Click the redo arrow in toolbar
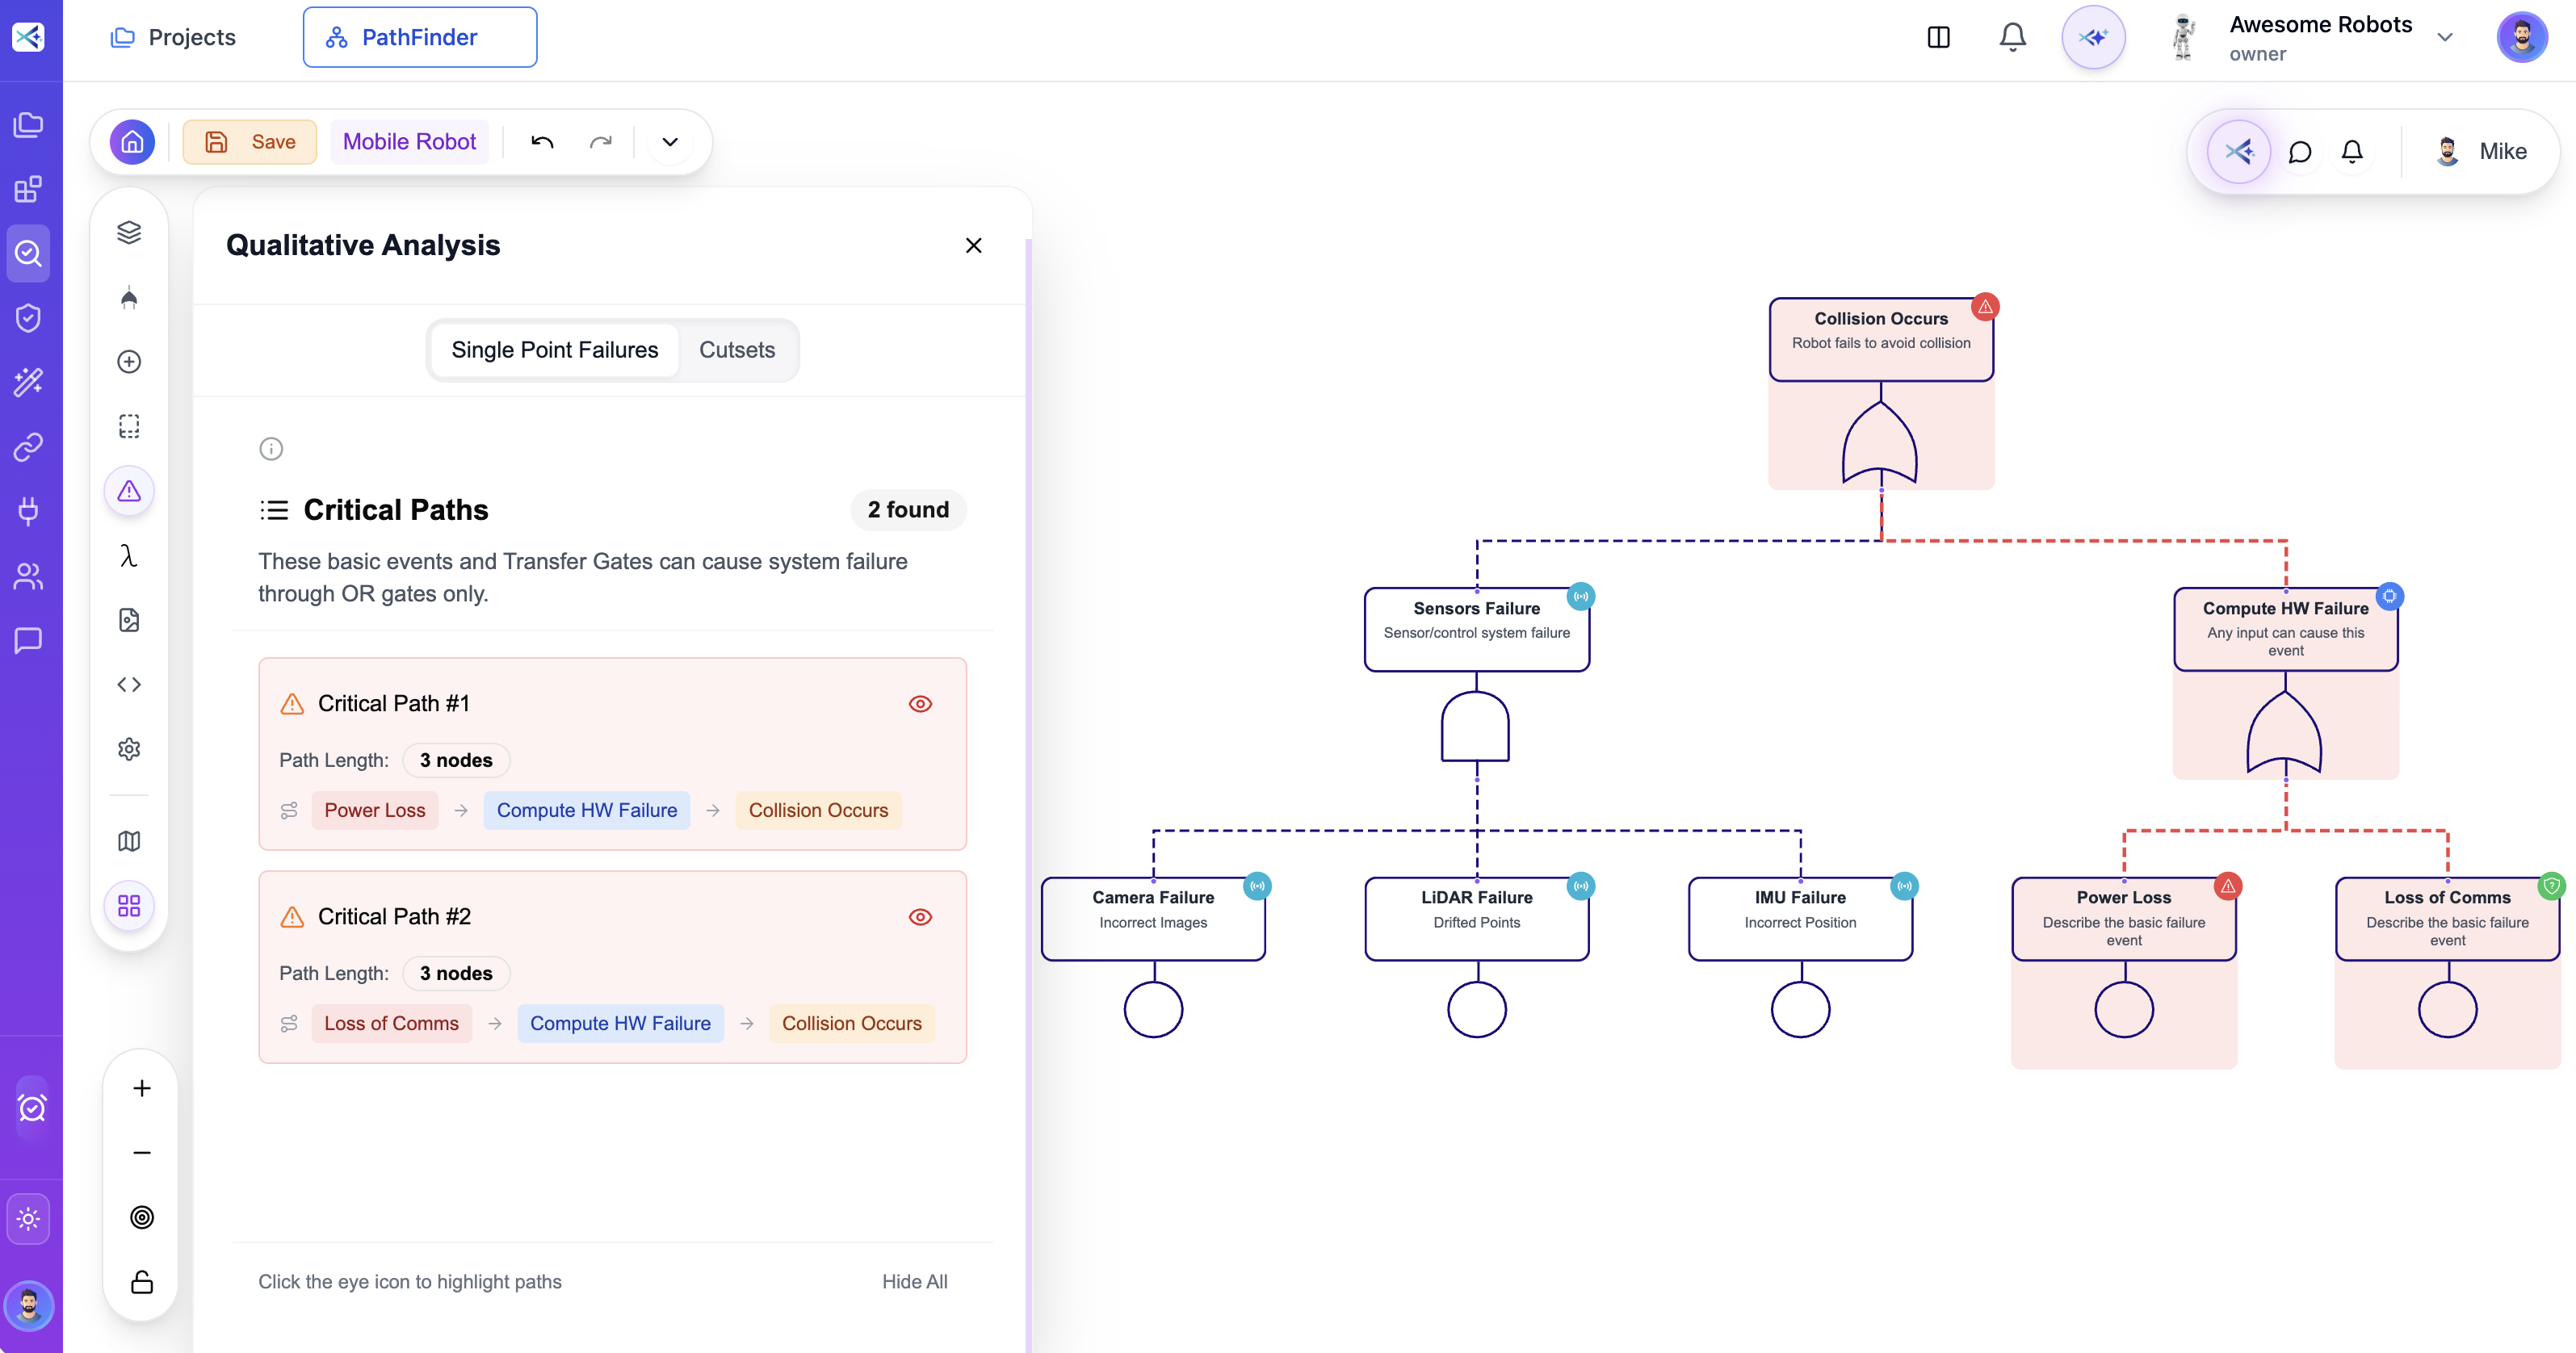The height and width of the screenshot is (1353, 2576). tap(600, 142)
